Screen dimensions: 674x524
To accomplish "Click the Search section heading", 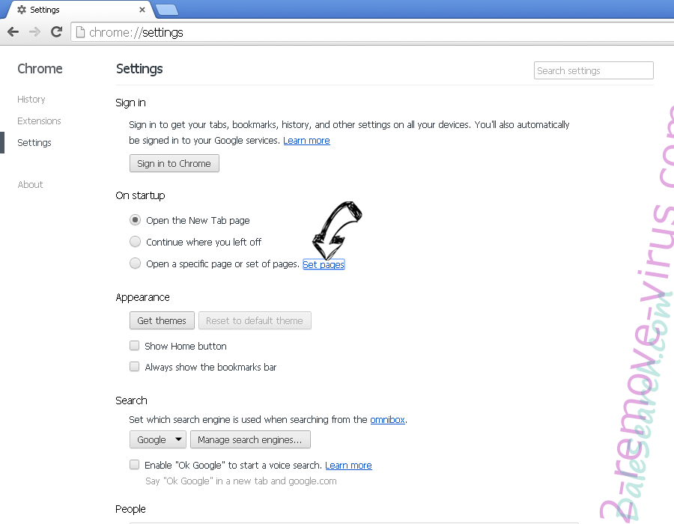I will [131, 400].
